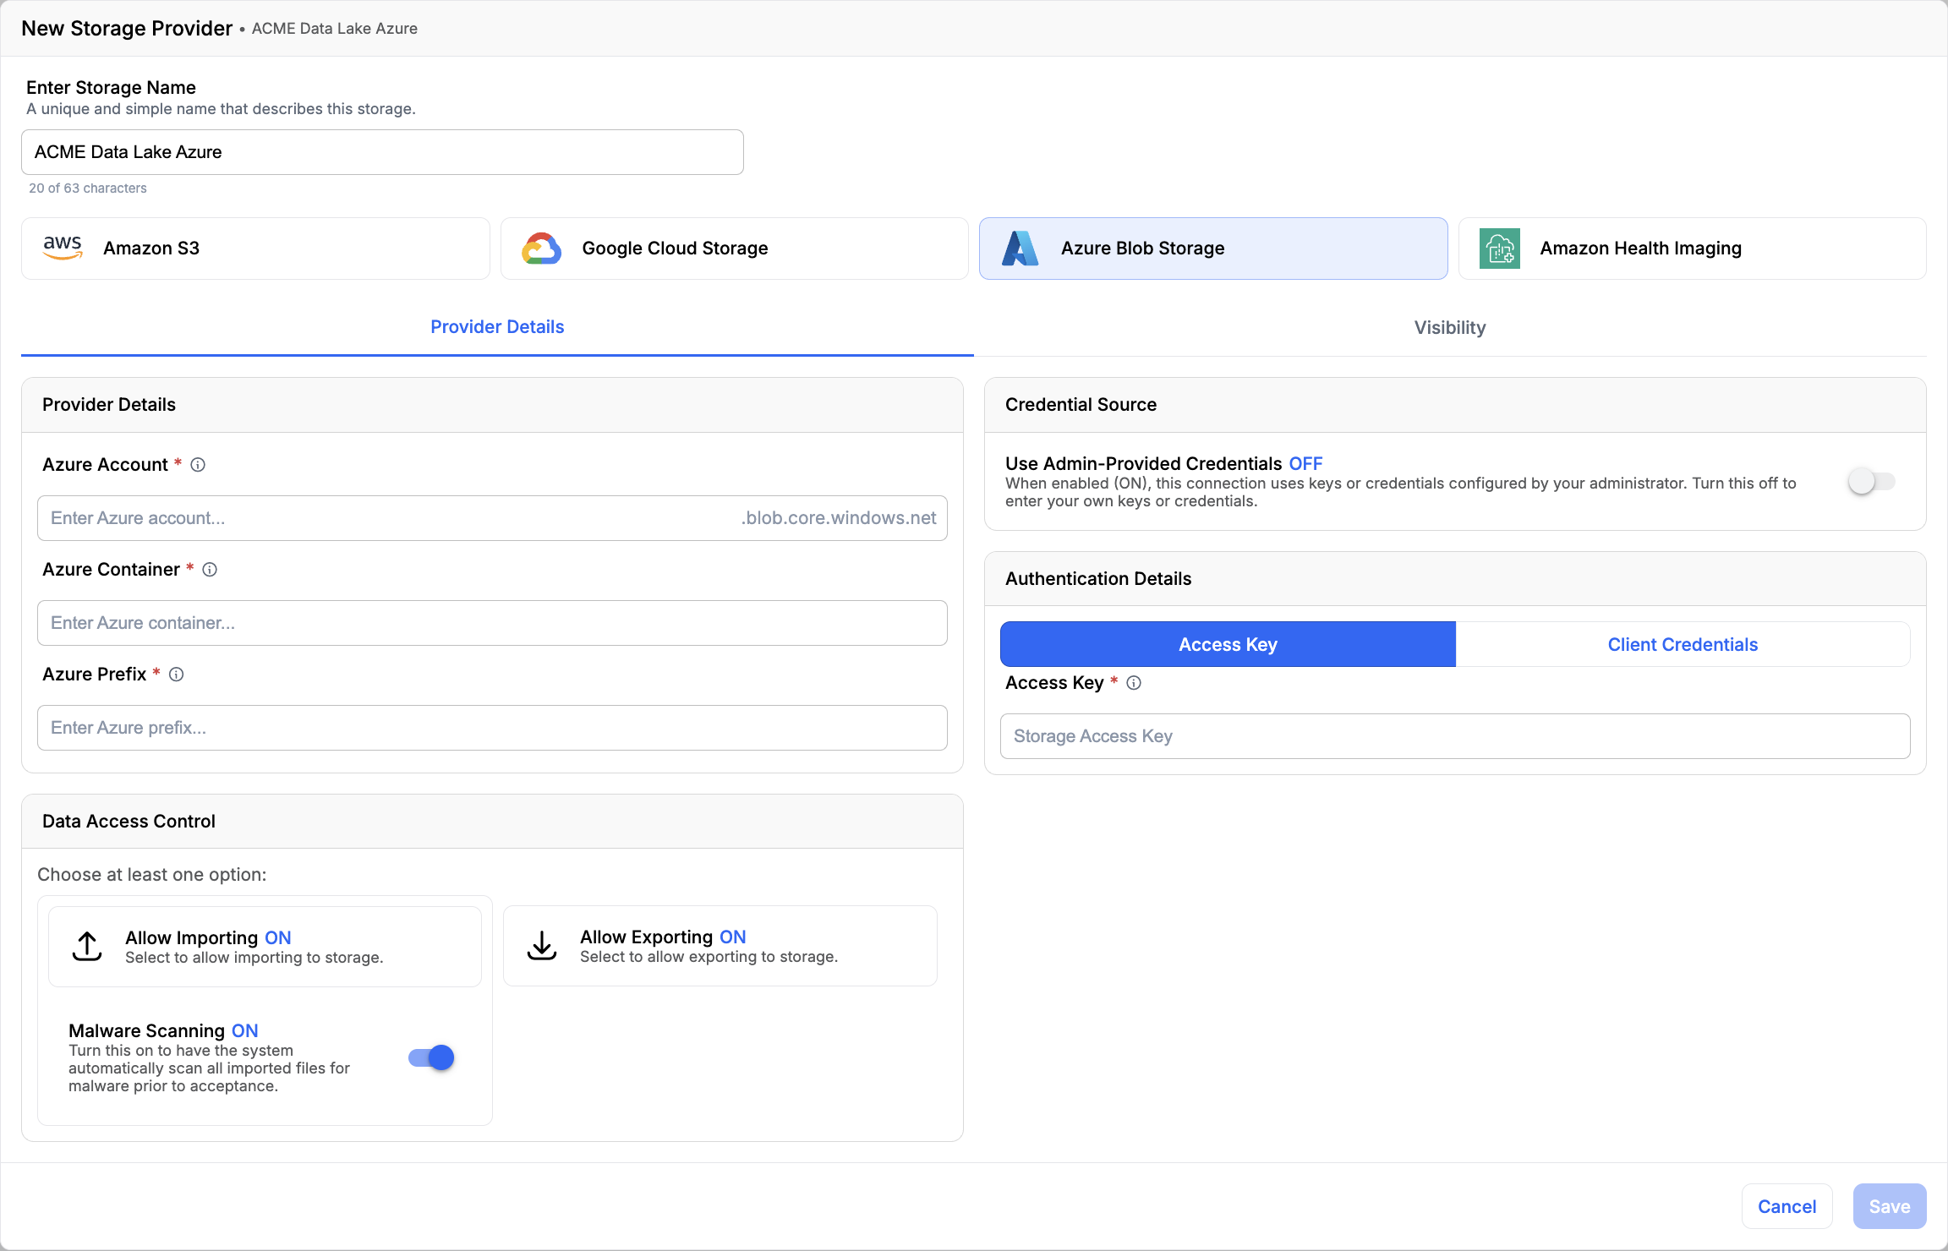The width and height of the screenshot is (1948, 1251).
Task: Click the upload arrow import icon
Action: [x=87, y=947]
